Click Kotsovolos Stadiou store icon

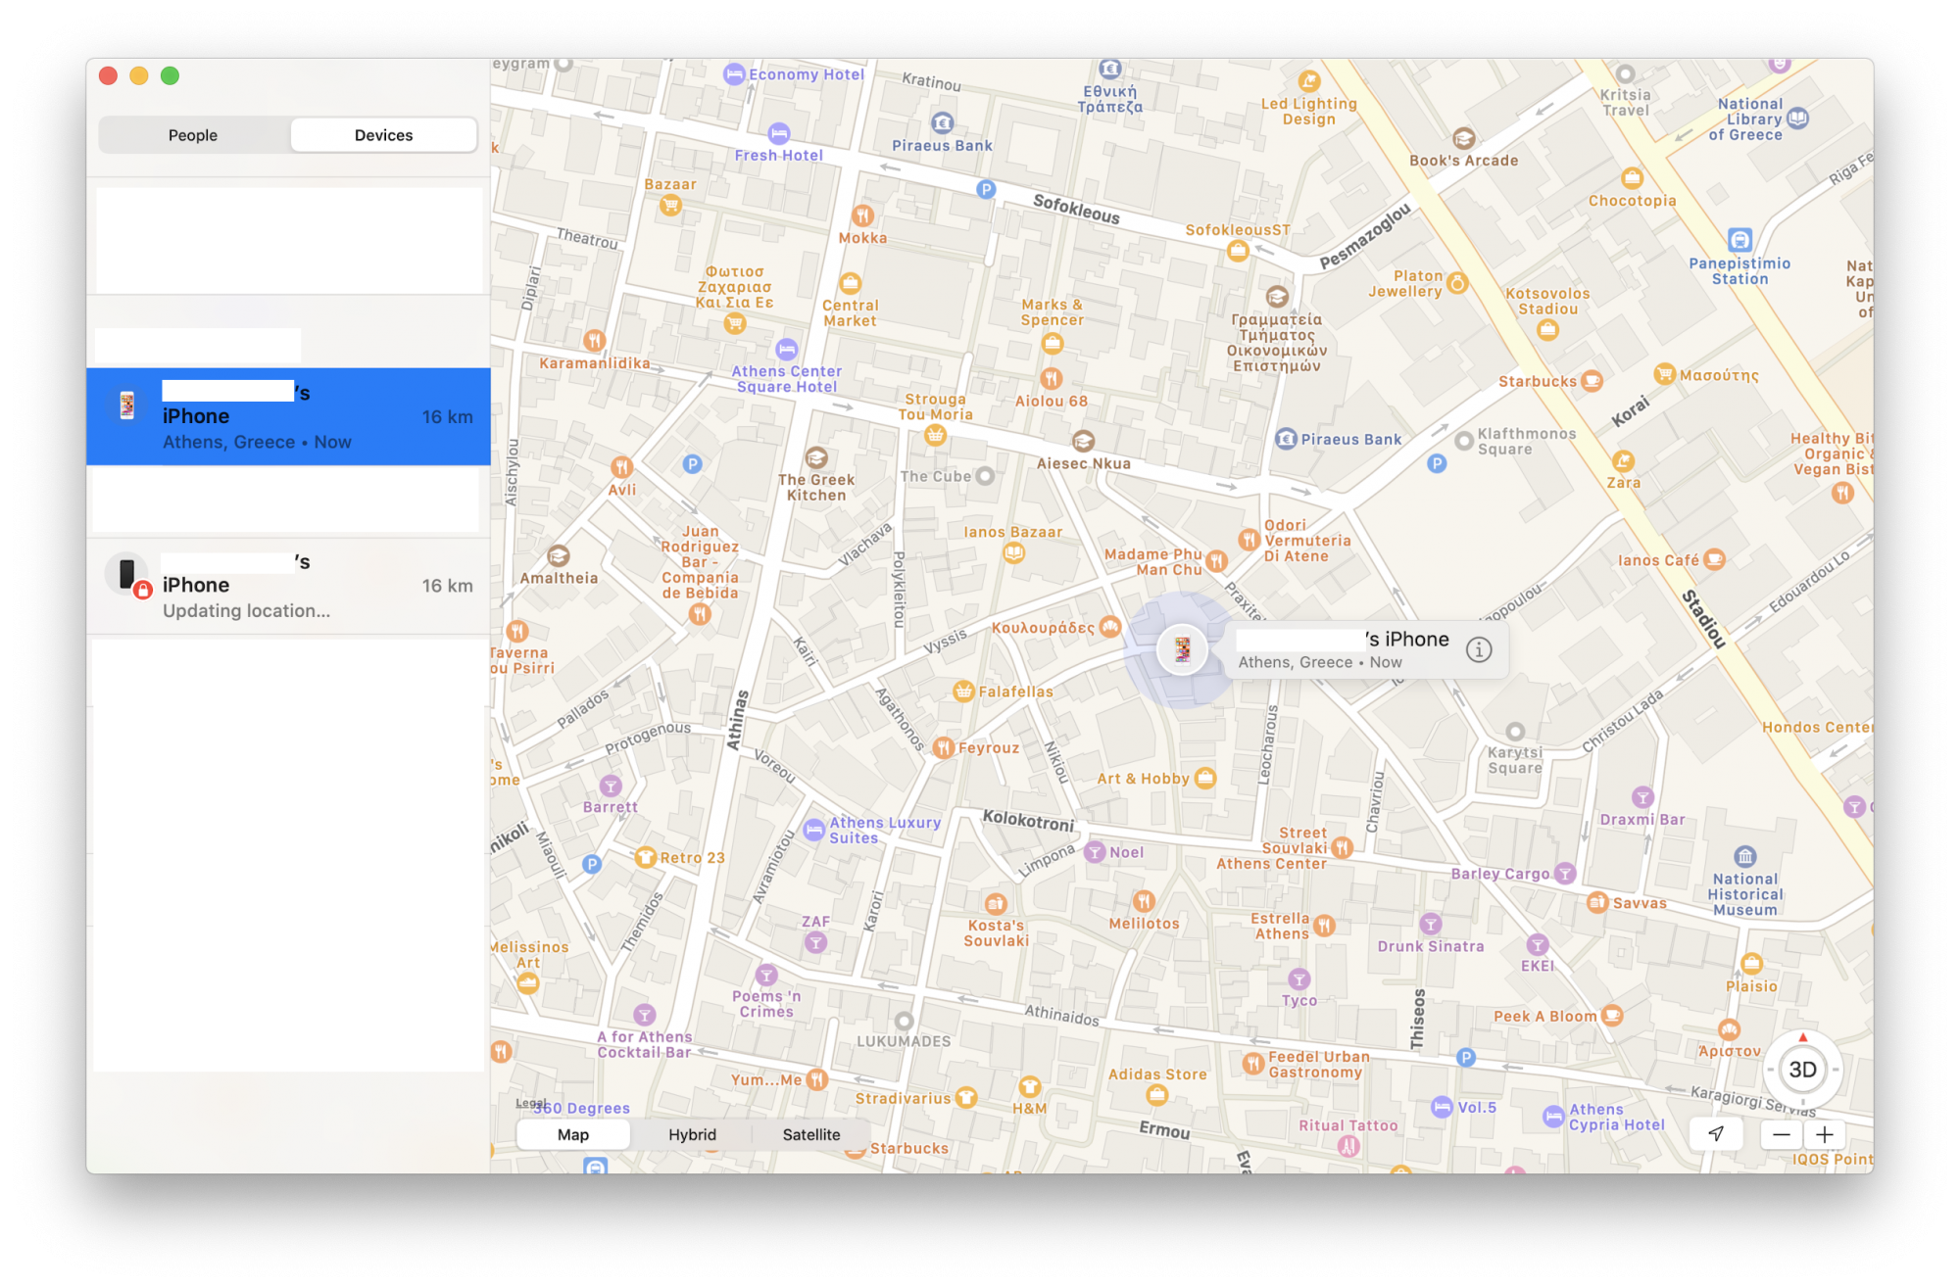click(x=1547, y=330)
